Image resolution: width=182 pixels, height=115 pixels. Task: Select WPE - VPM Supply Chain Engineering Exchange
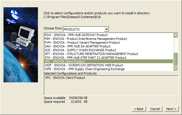tap(108, 69)
